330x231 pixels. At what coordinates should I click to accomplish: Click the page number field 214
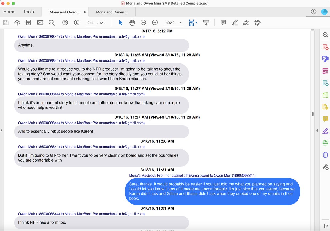90,23
